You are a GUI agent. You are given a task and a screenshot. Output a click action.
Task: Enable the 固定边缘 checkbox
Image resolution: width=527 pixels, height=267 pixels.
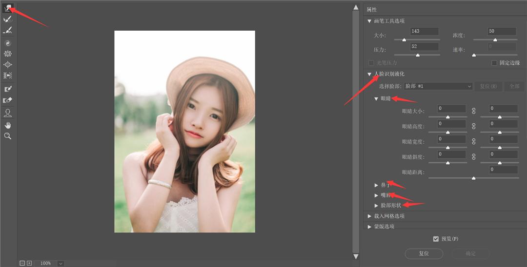coord(494,63)
